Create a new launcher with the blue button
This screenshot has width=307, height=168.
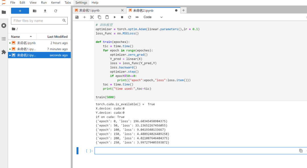click(20, 10)
